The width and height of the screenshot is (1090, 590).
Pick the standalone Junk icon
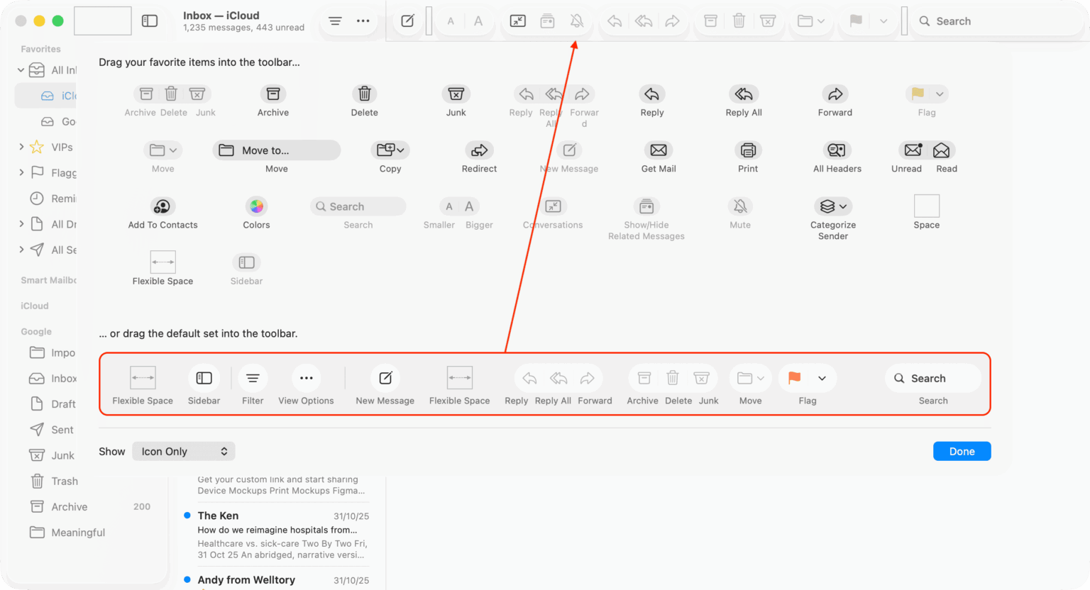pyautogui.click(x=456, y=94)
